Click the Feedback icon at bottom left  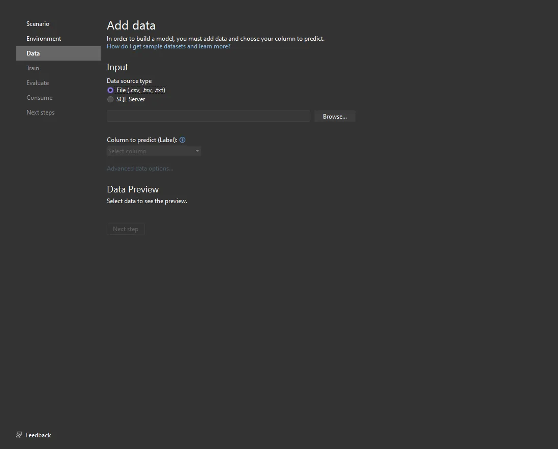tap(19, 435)
